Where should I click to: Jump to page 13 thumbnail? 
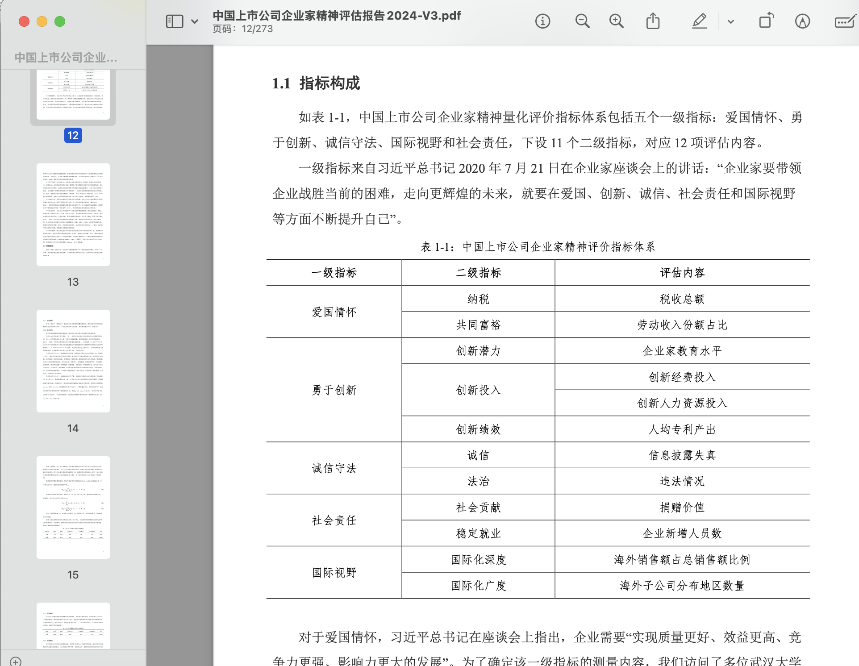[x=73, y=215]
